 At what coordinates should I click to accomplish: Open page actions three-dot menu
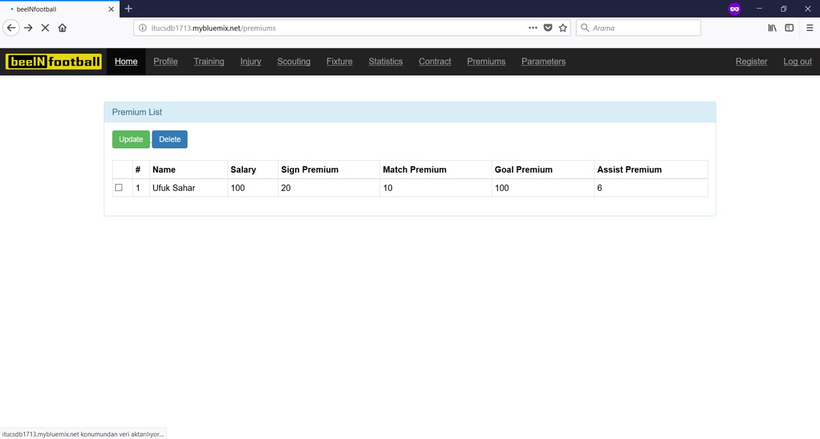(x=533, y=28)
